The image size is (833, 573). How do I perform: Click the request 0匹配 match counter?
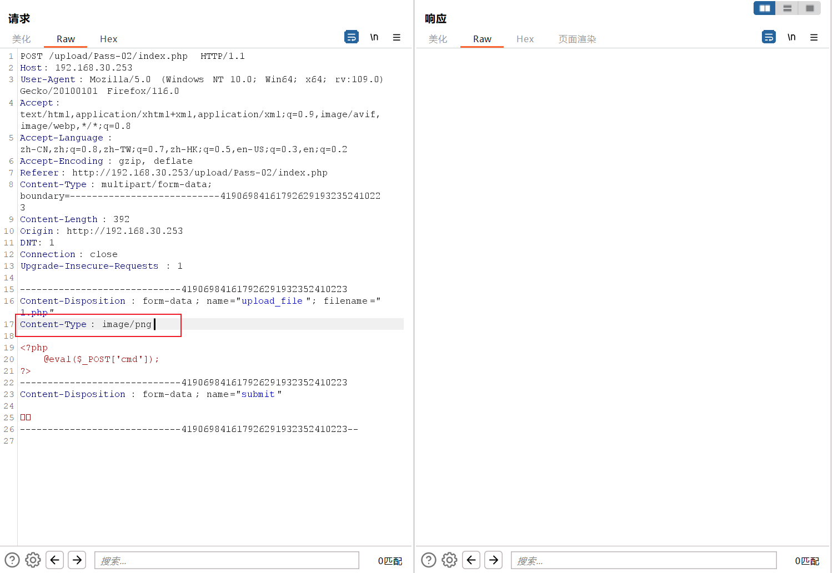click(x=390, y=561)
